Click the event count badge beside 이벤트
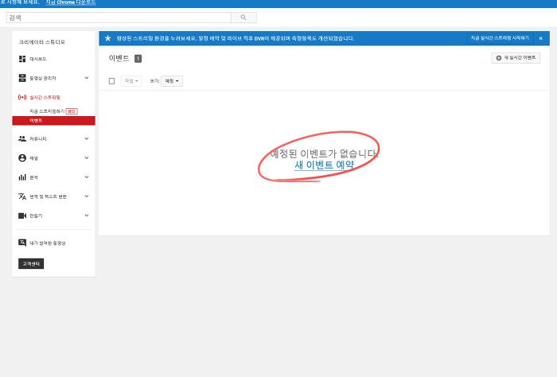This screenshot has height=377, width=557. (x=138, y=59)
